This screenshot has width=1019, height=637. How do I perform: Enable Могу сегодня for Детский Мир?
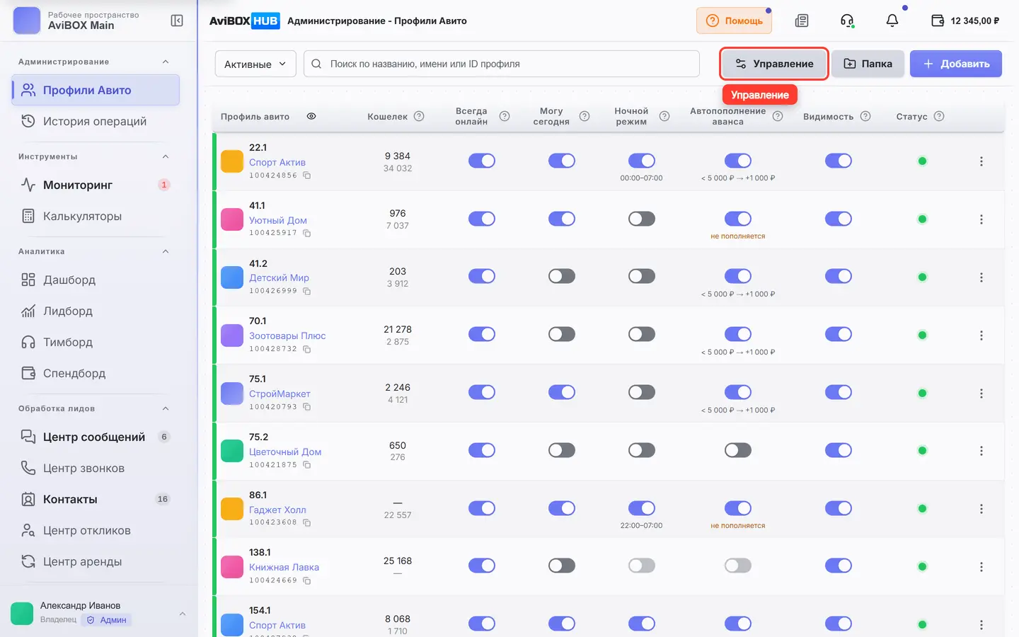[562, 276]
